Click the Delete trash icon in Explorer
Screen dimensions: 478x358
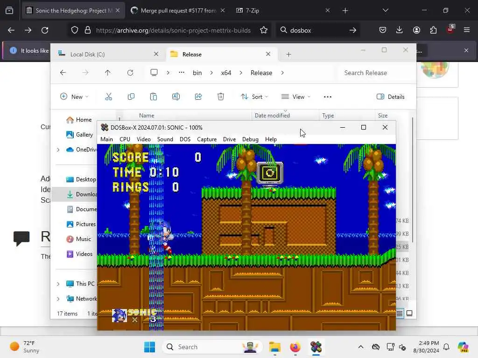tap(221, 97)
